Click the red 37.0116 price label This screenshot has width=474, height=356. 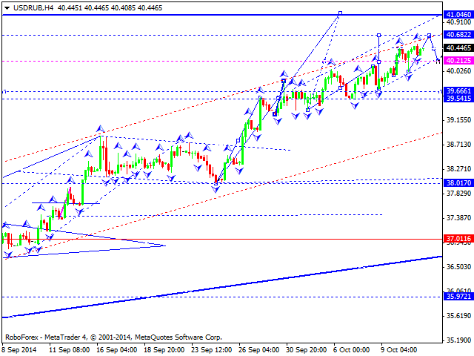coord(458,239)
